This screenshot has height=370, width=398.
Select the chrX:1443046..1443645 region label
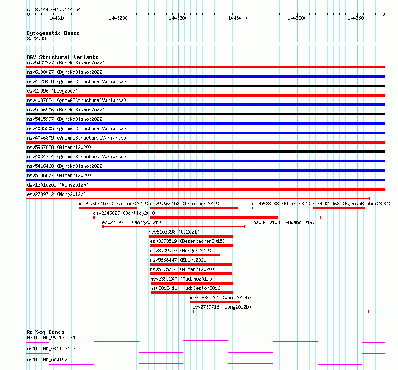pyautogui.click(x=55, y=10)
